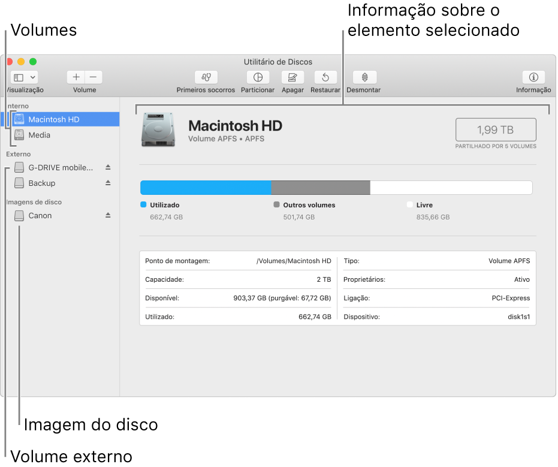The width and height of the screenshot is (558, 467).
Task: Select the Backup external volume
Action: pos(61,183)
